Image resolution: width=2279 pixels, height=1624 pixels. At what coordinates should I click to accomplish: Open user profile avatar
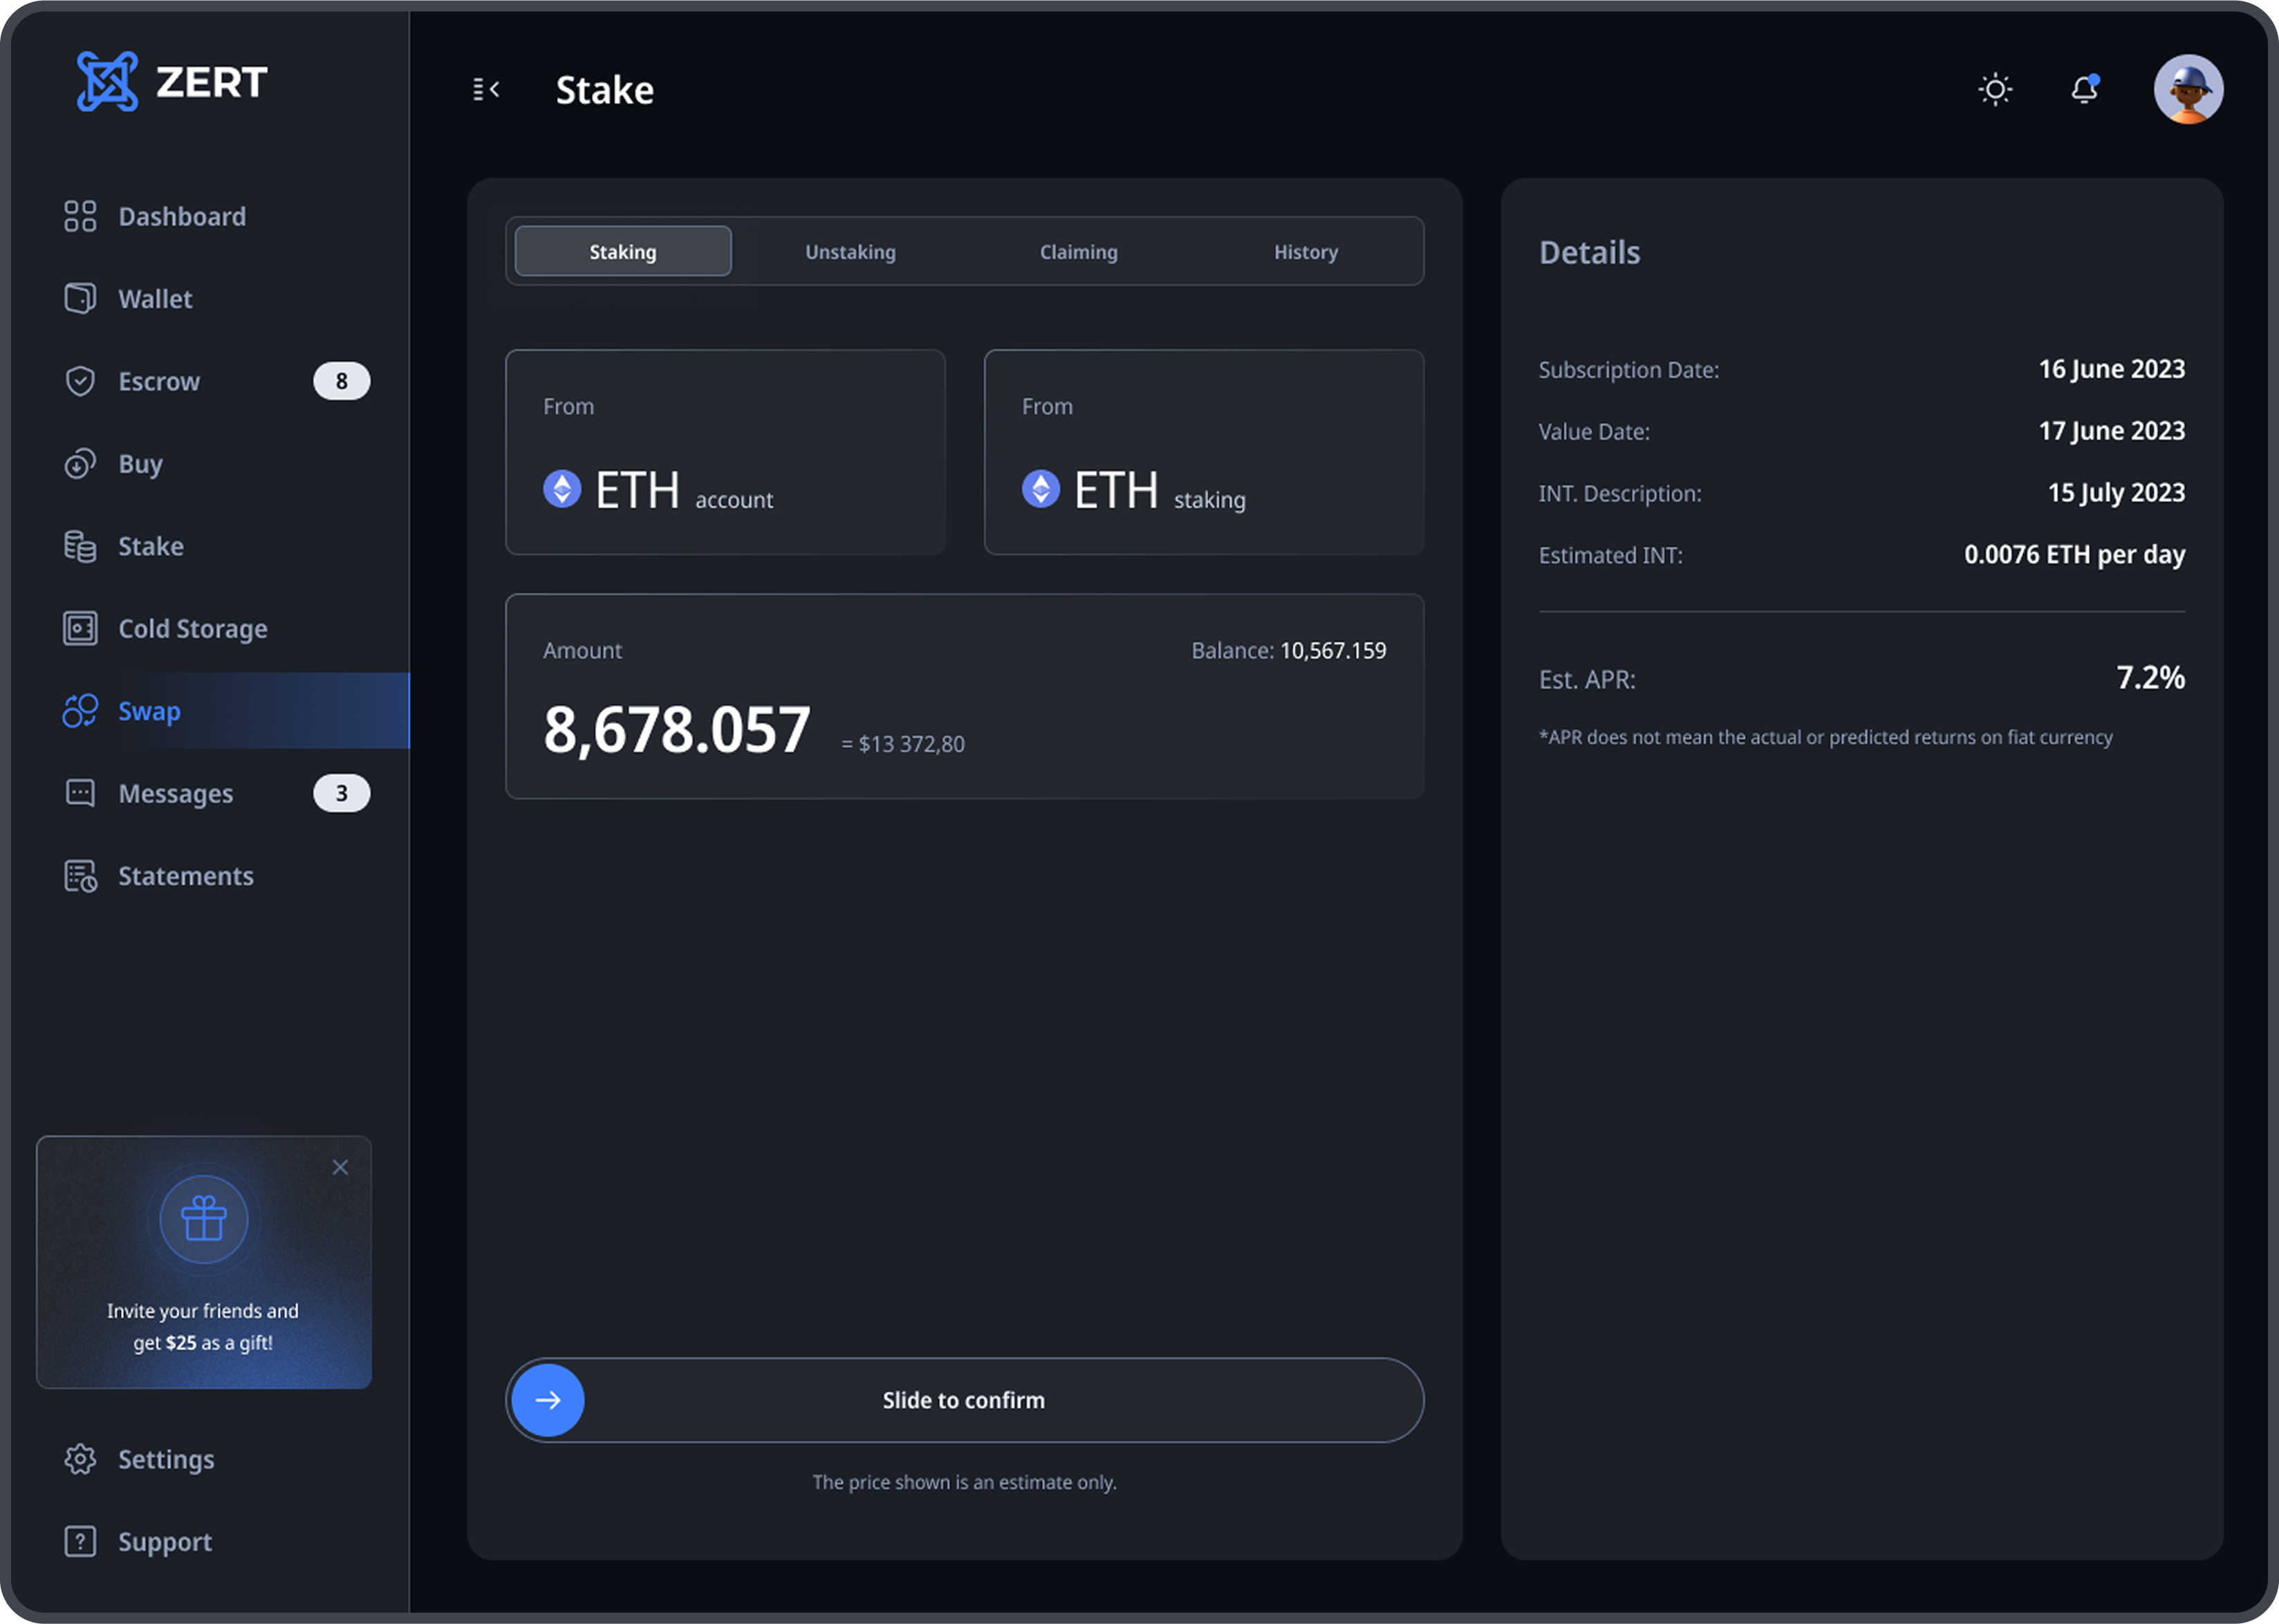2187,90
